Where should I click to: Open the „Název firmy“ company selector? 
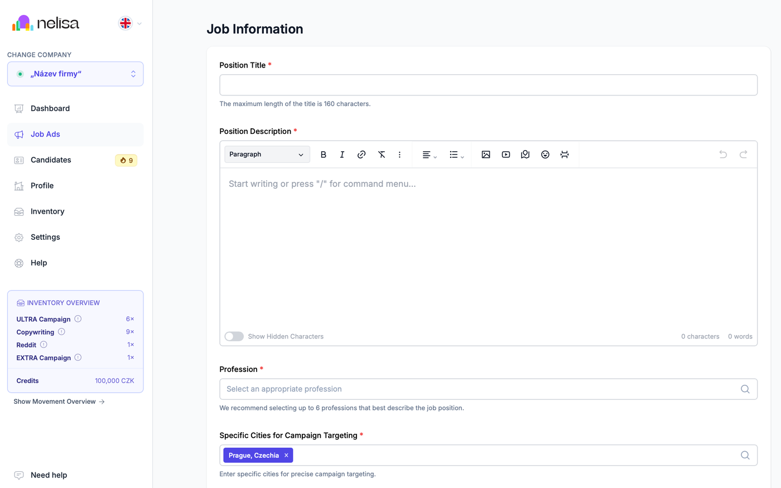click(75, 73)
